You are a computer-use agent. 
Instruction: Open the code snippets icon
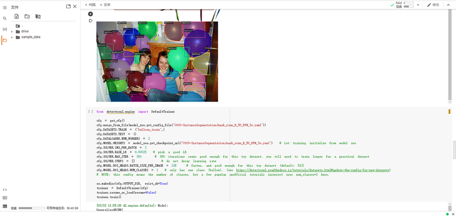click(x=5, y=190)
